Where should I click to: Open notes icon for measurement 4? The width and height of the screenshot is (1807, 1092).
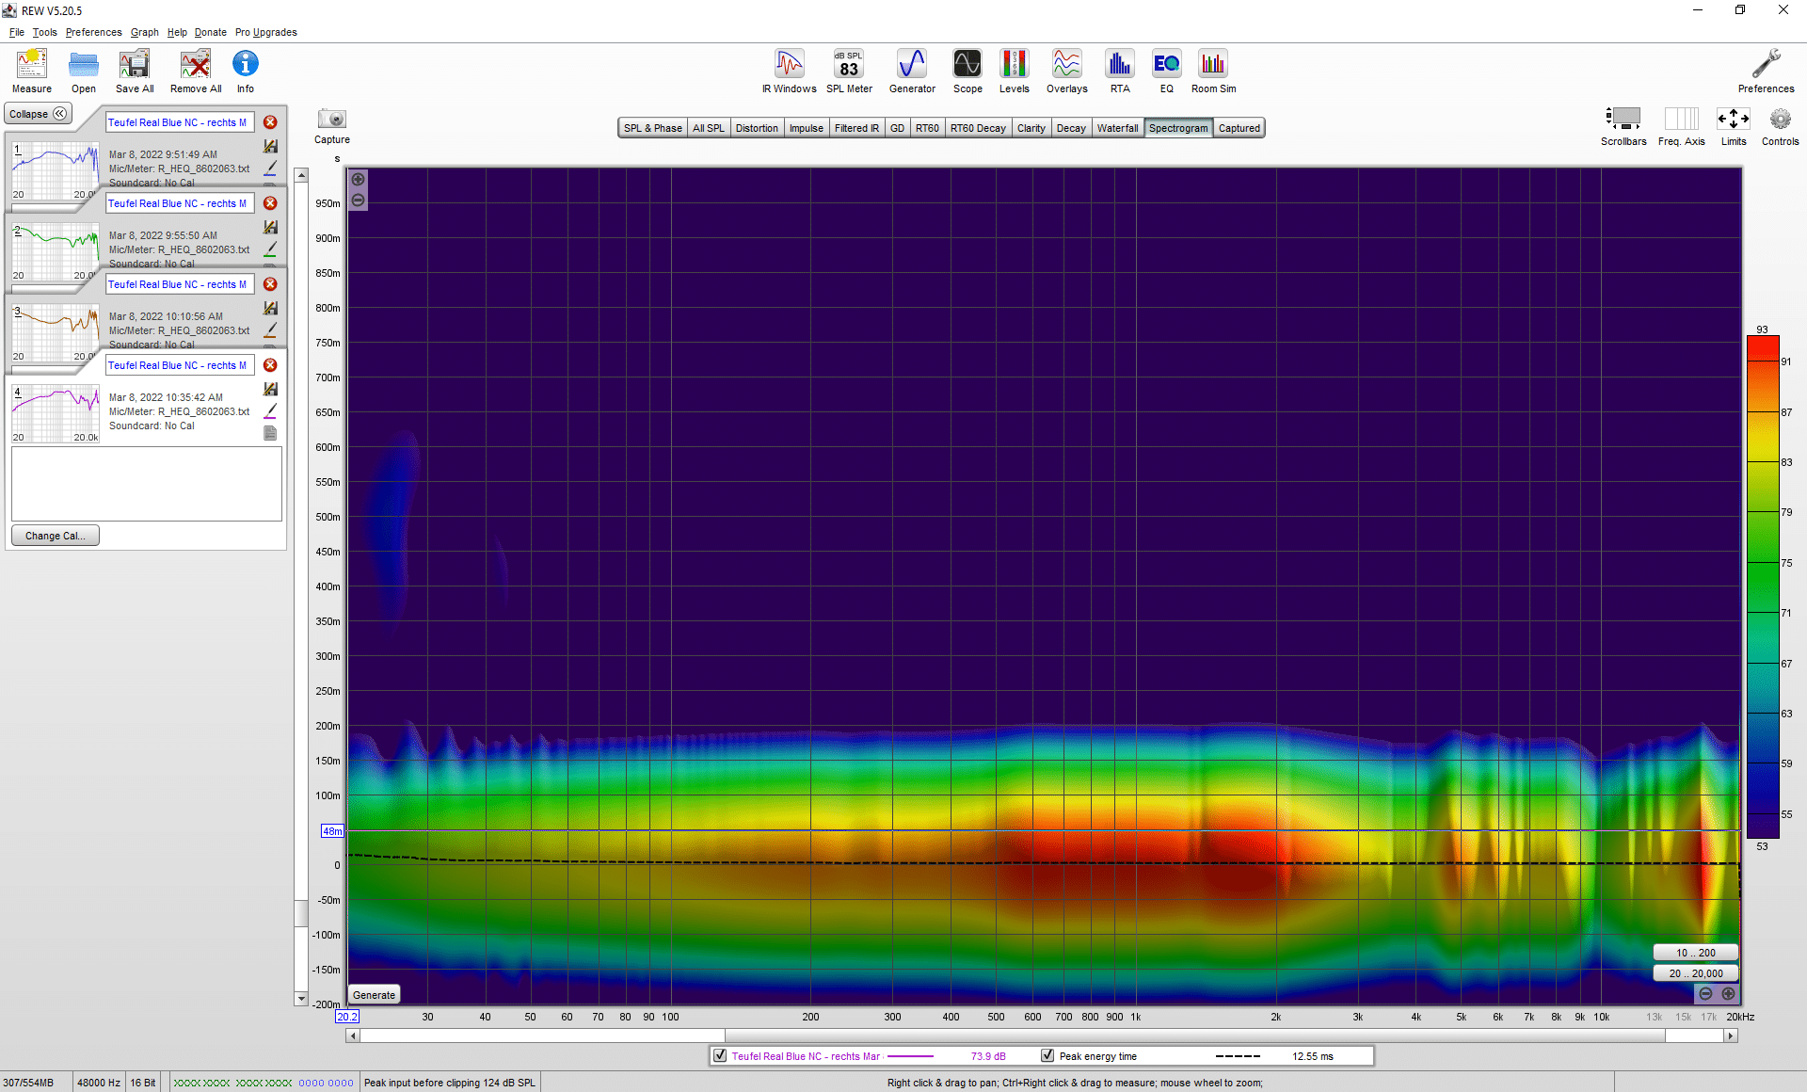270,433
